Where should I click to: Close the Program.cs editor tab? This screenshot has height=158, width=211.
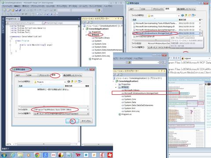point(18,19)
